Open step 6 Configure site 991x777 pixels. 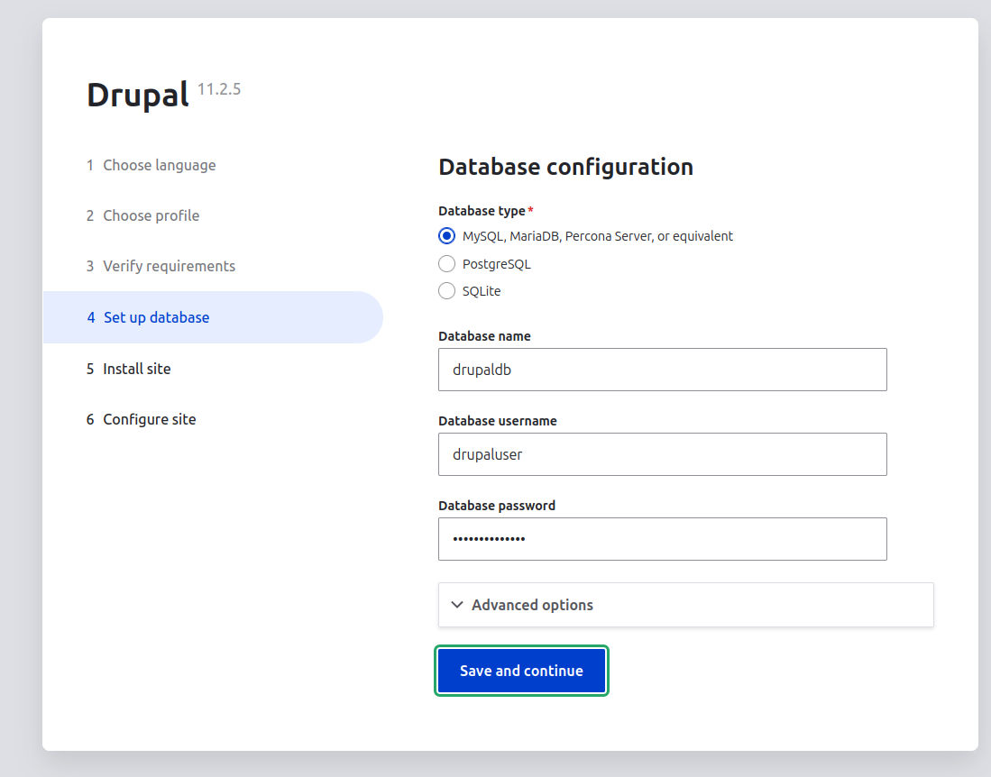coord(149,419)
